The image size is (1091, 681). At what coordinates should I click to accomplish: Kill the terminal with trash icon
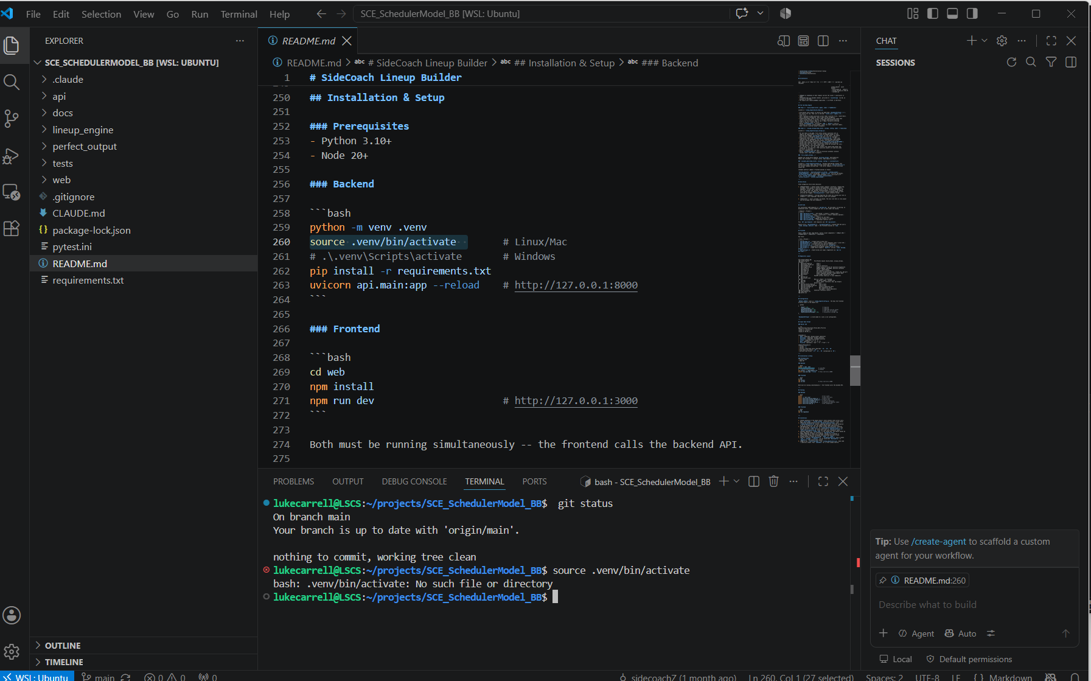774,481
